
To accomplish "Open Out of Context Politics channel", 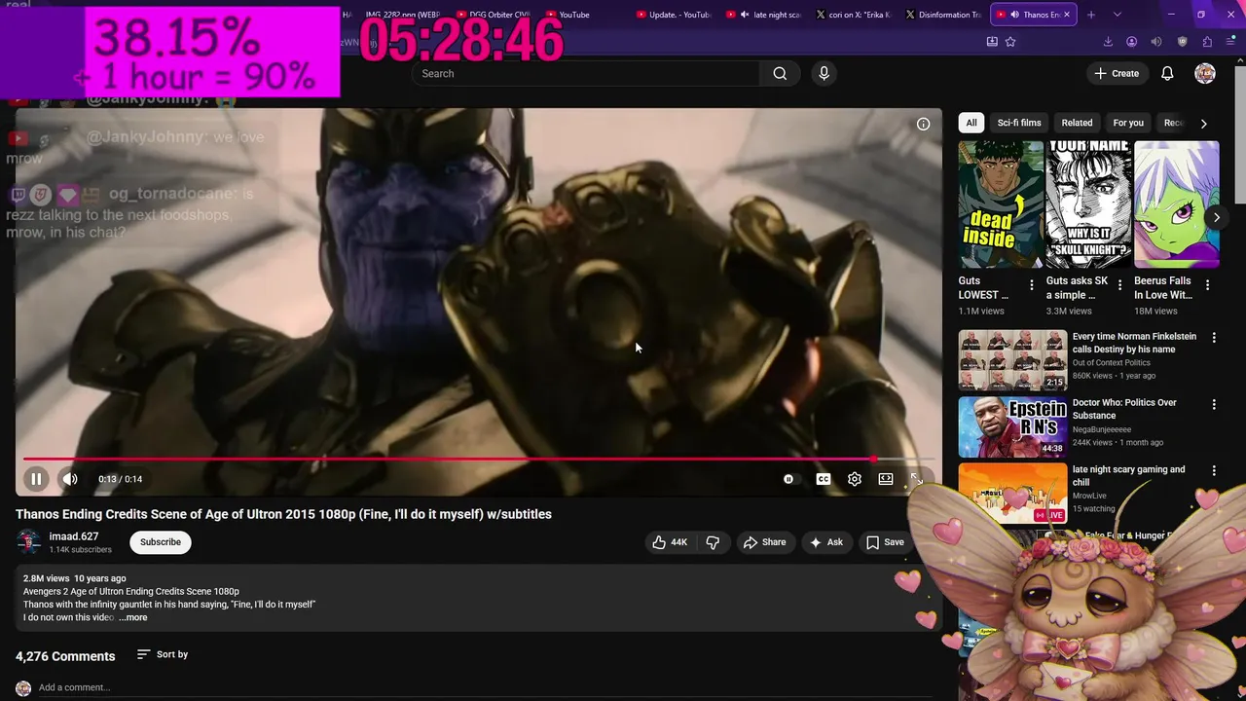I will (1111, 363).
